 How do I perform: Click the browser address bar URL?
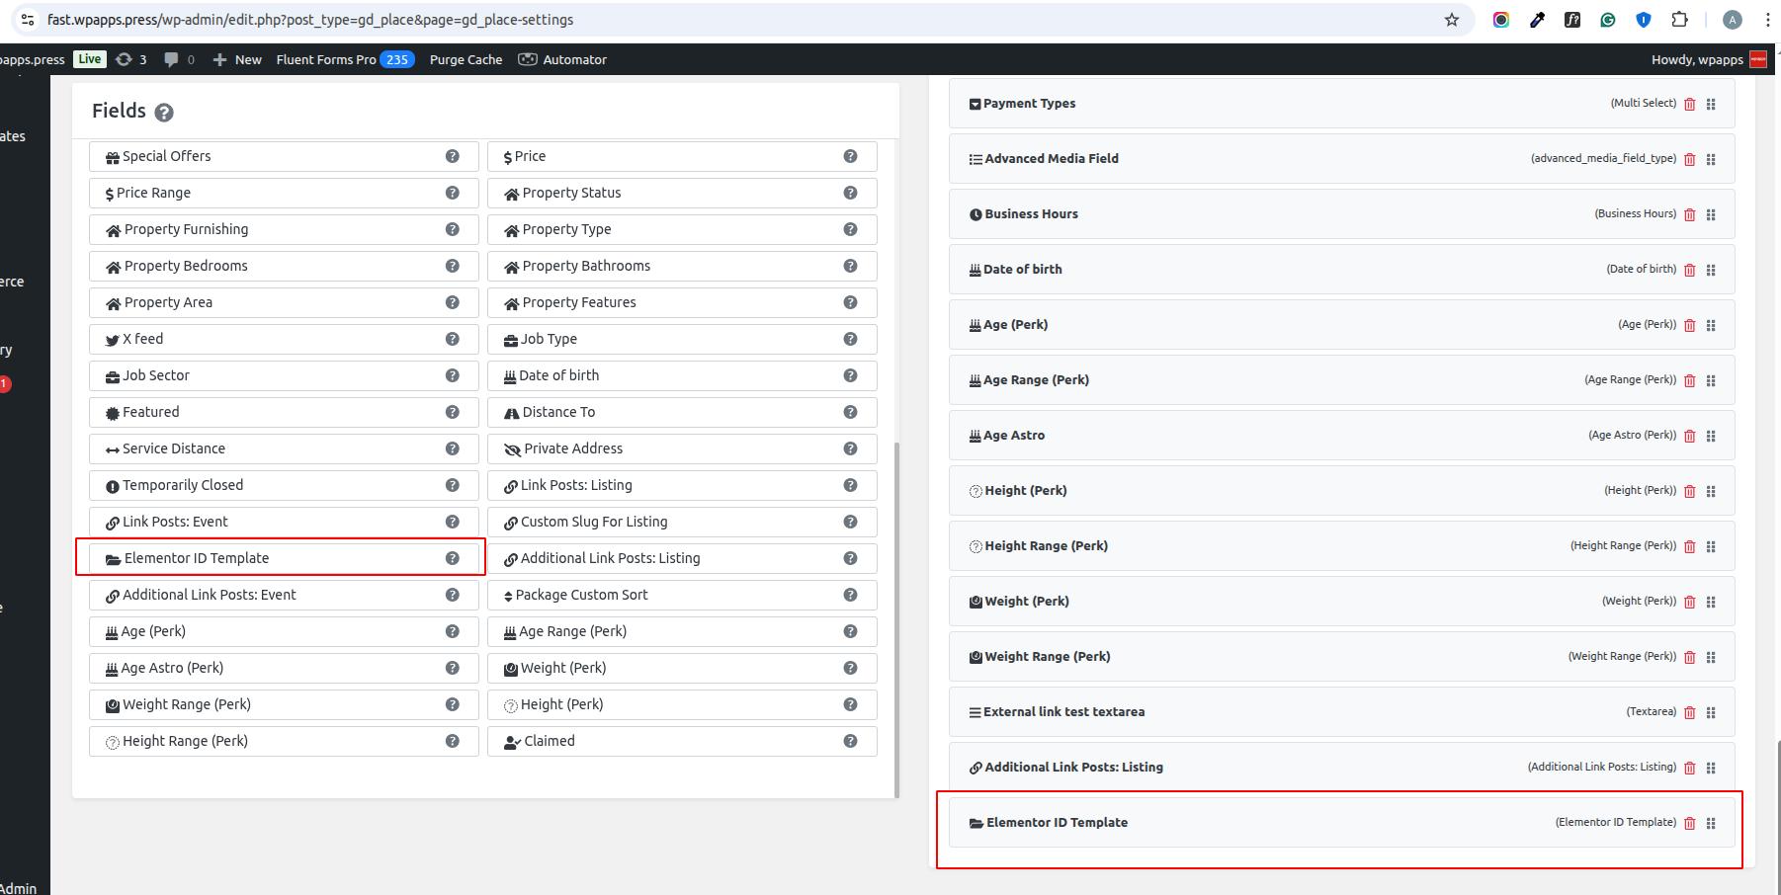point(310,20)
